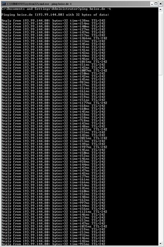Image resolution: width=164 pixels, height=247 pixels.
Task: Click the vertical scrollbar thumb
Action: (160, 43)
